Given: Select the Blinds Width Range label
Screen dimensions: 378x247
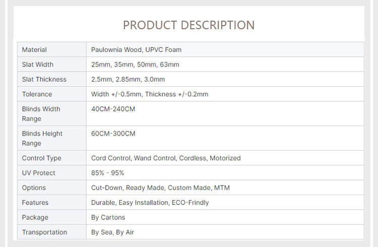Looking at the screenshot, I should click(x=41, y=114).
